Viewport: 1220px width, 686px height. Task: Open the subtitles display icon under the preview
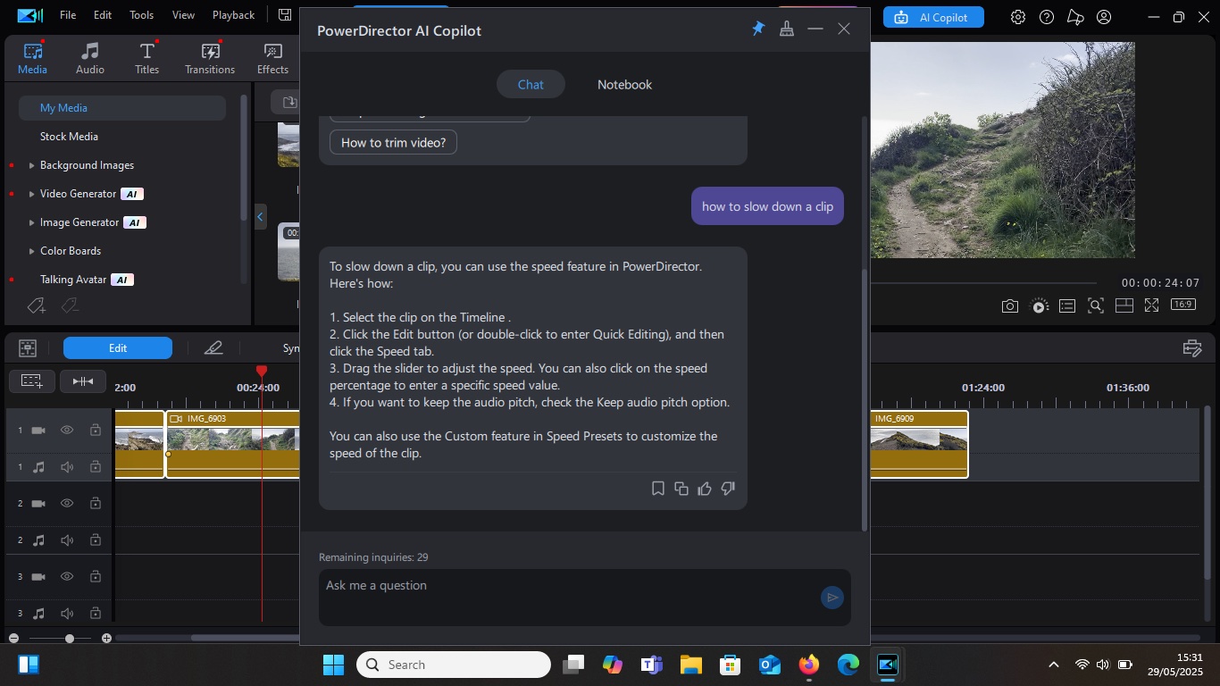[x=1067, y=305]
